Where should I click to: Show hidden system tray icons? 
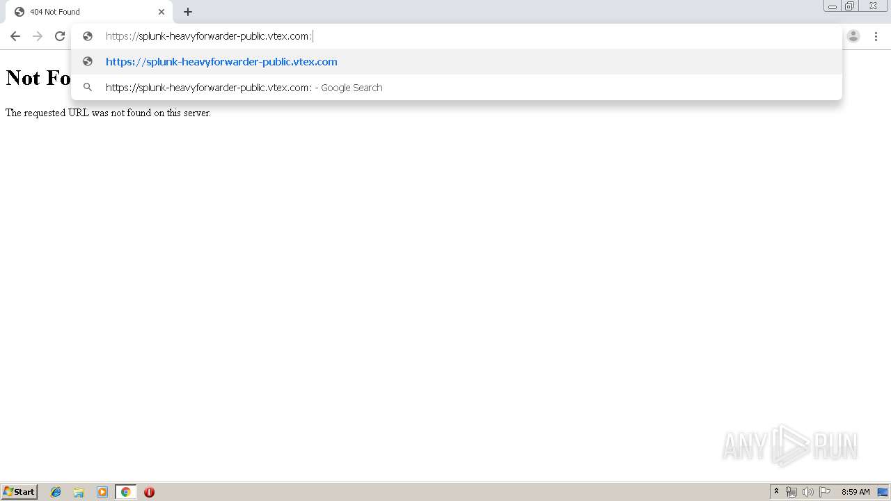coord(776,492)
